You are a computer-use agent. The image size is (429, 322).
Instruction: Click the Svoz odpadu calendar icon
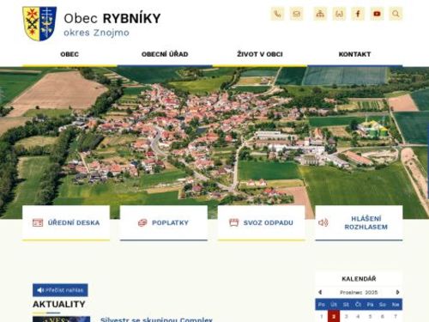(x=234, y=222)
